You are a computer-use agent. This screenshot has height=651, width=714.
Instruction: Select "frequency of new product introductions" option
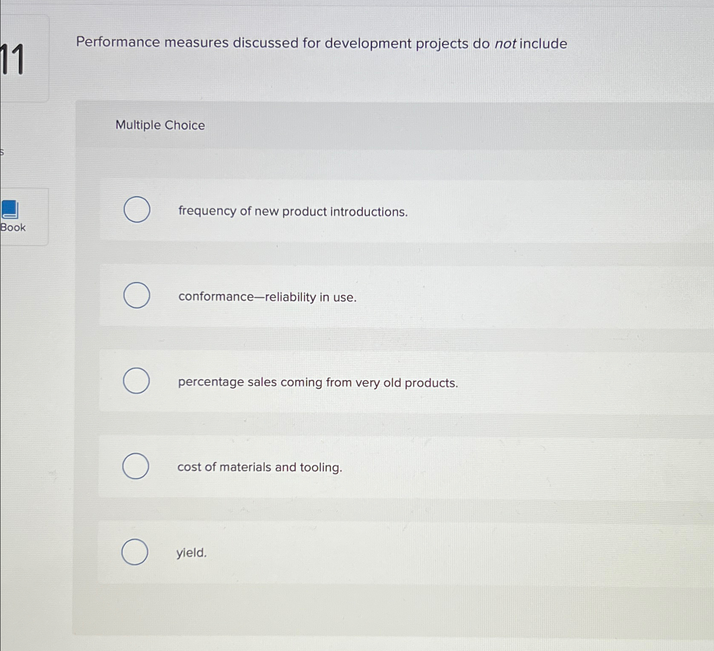pos(293,211)
